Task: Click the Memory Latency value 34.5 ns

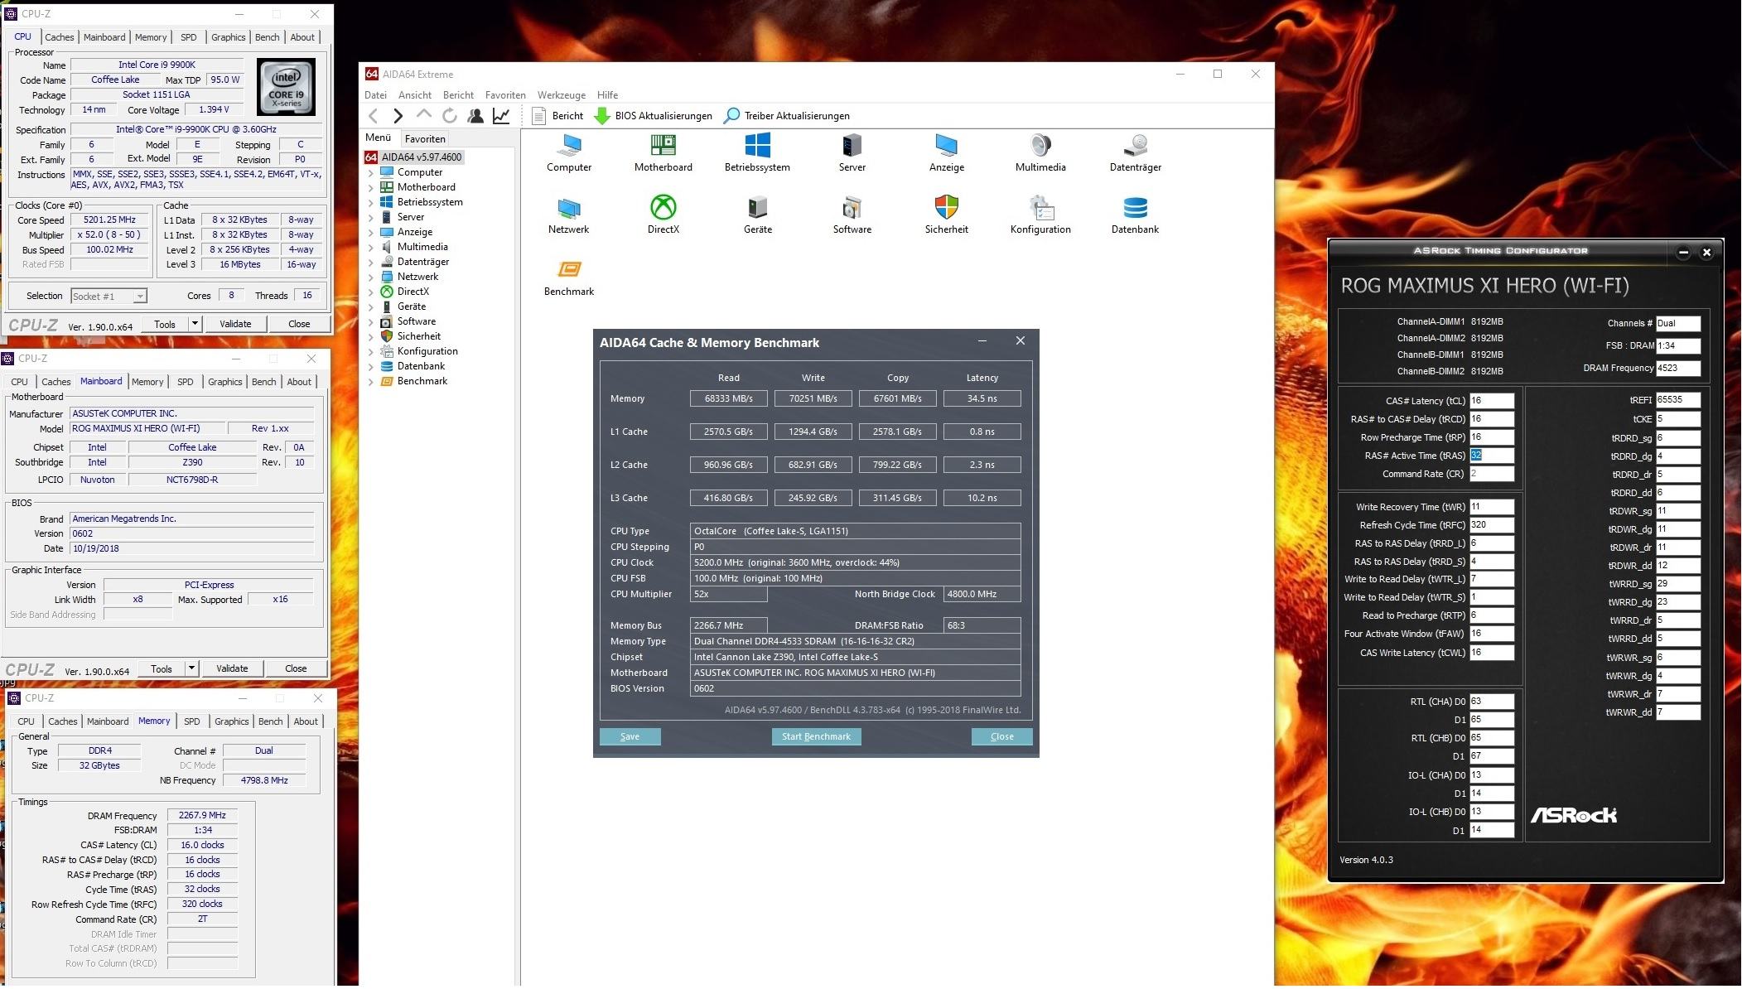Action: [982, 398]
